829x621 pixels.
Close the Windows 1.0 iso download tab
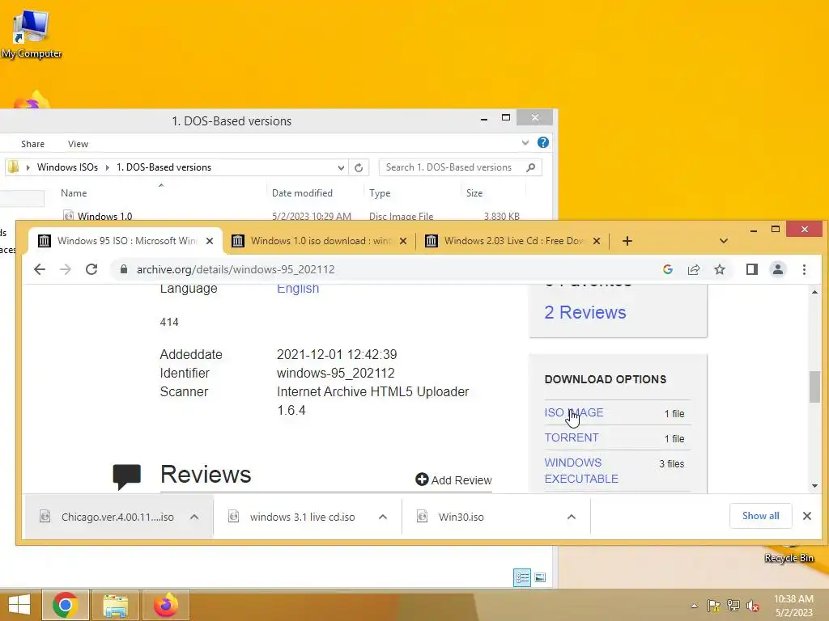click(x=403, y=241)
